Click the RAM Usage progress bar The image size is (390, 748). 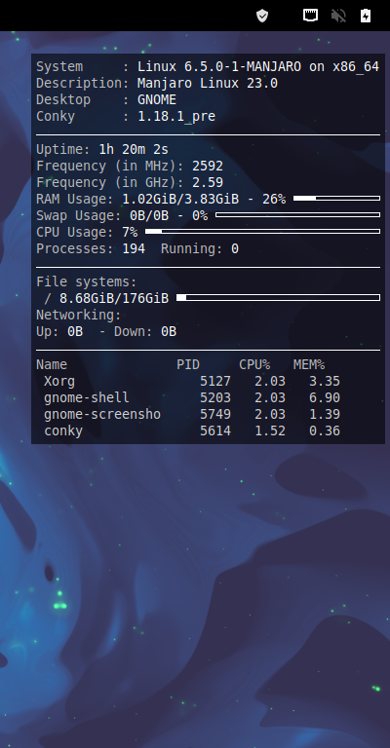click(x=337, y=198)
